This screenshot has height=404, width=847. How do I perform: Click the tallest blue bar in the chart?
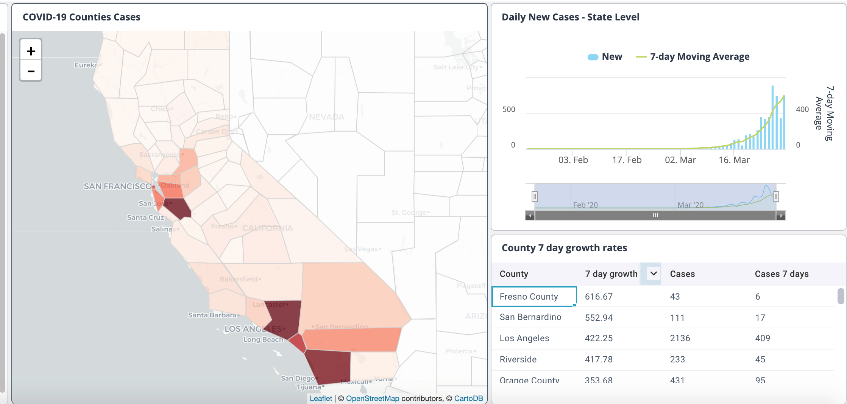coord(772,117)
